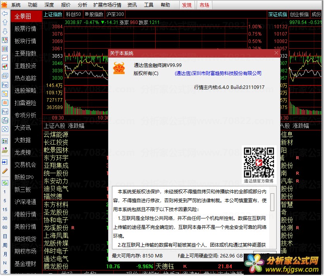Open the 工具 menu
The width and height of the screenshot is (325, 276).
[x=149, y=5]
